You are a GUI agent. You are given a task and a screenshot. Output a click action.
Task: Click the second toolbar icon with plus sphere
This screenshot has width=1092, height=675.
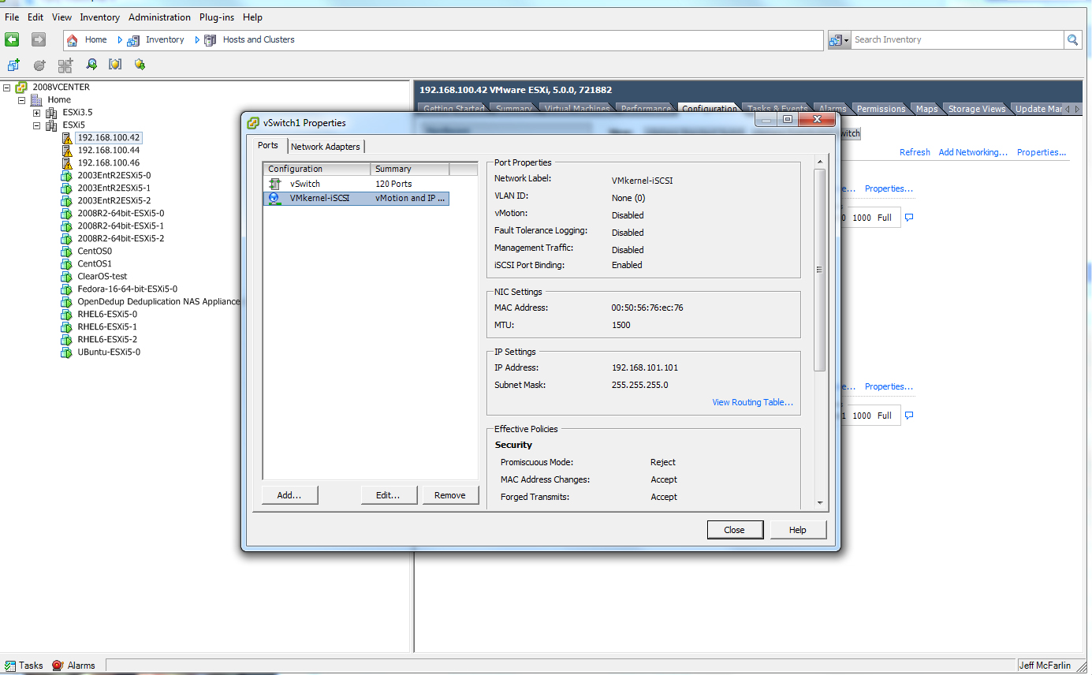coord(39,65)
